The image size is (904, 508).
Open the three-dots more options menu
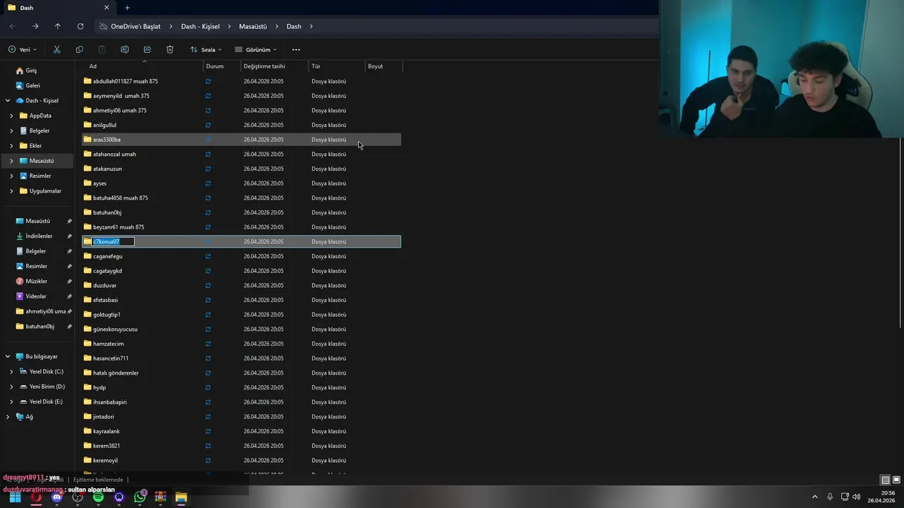click(x=296, y=49)
